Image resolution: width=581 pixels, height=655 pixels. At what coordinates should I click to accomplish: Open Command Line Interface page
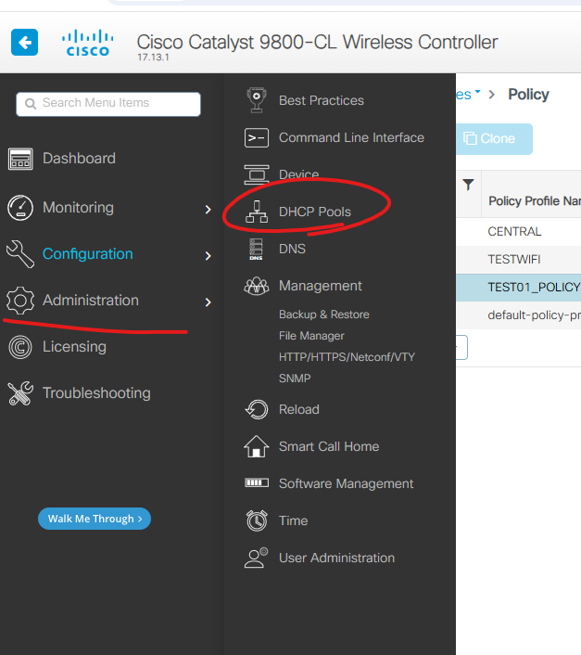click(x=351, y=138)
